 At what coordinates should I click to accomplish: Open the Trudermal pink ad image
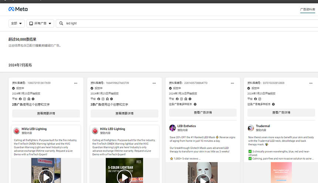[x=281, y=173]
